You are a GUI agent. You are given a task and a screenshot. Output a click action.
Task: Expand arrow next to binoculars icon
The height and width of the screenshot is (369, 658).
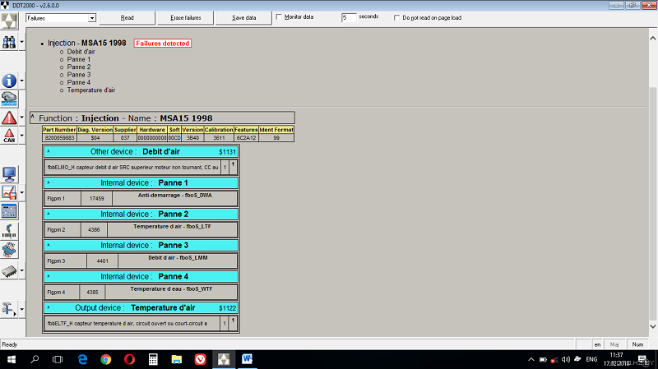tap(22, 43)
